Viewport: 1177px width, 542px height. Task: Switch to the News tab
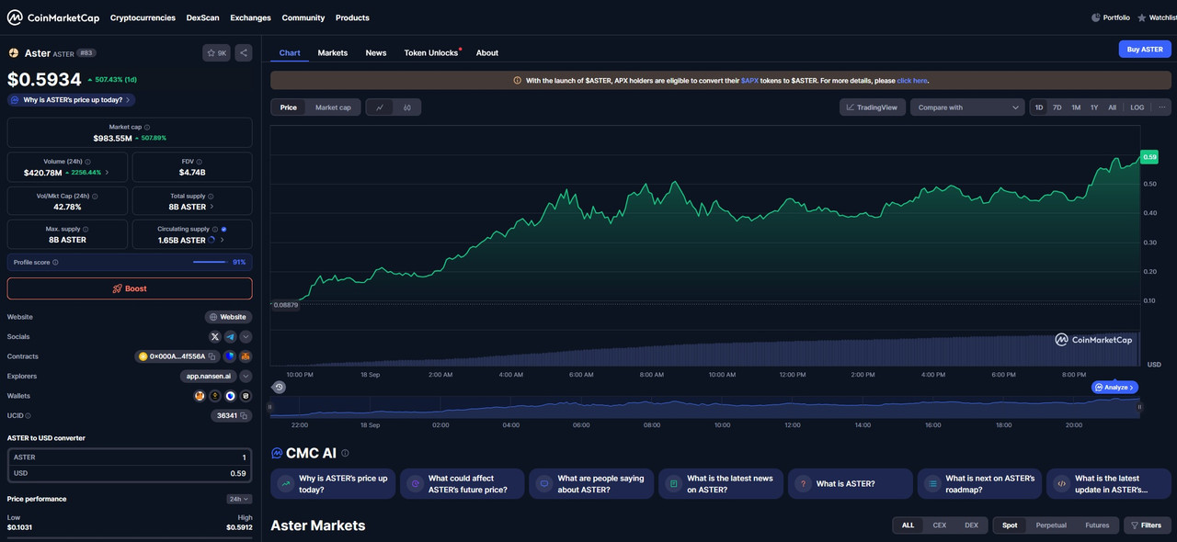pyautogui.click(x=376, y=52)
